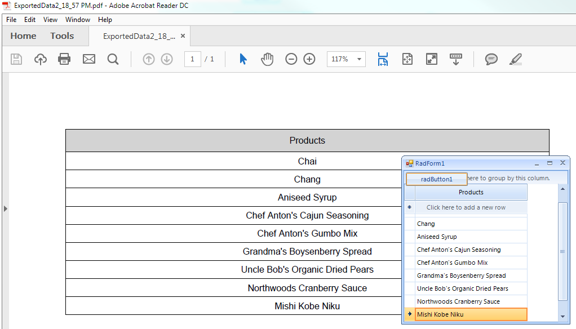Switch to the Tools tab
This screenshot has height=329, width=576.
point(62,36)
